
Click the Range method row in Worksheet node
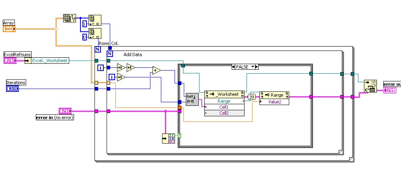[x=224, y=101]
